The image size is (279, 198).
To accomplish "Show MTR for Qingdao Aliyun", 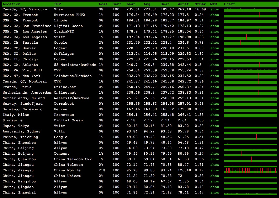I will point(215,187).
